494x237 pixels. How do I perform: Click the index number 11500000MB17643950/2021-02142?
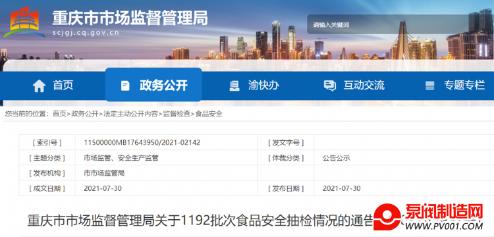pyautogui.click(x=142, y=143)
